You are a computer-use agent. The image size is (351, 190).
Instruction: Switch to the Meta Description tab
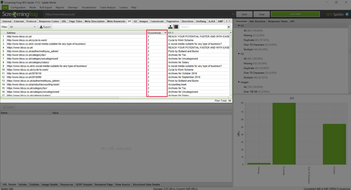95,21
